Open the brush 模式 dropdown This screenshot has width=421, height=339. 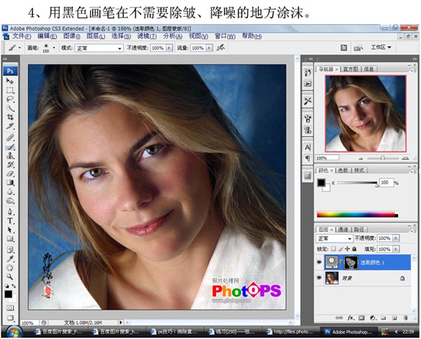click(99, 48)
